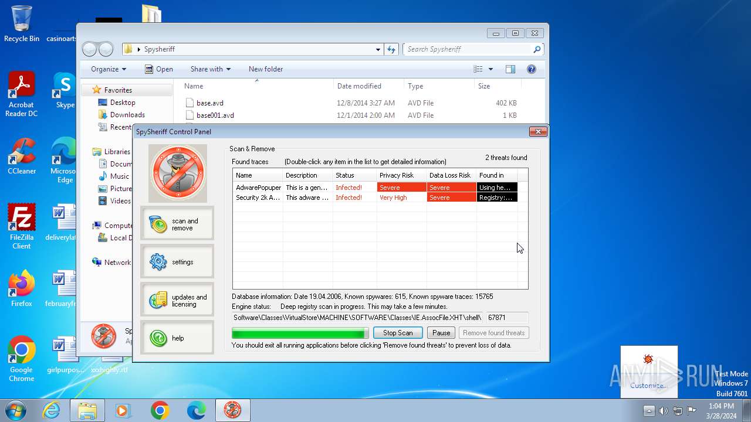The width and height of the screenshot is (751, 422).
Task: Expand the view options dropdown arrow
Action: point(491,69)
